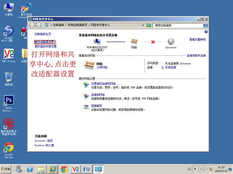The width and height of the screenshot is (233, 174).
Task: Open the Adobe Photoshop desktop shortcut
Action: coord(8,103)
